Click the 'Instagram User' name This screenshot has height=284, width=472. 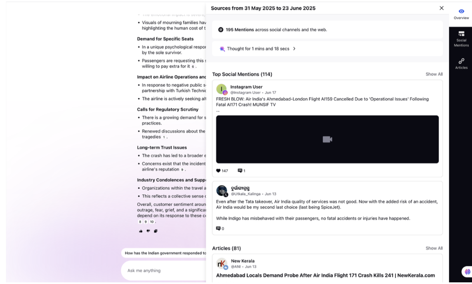point(246,87)
